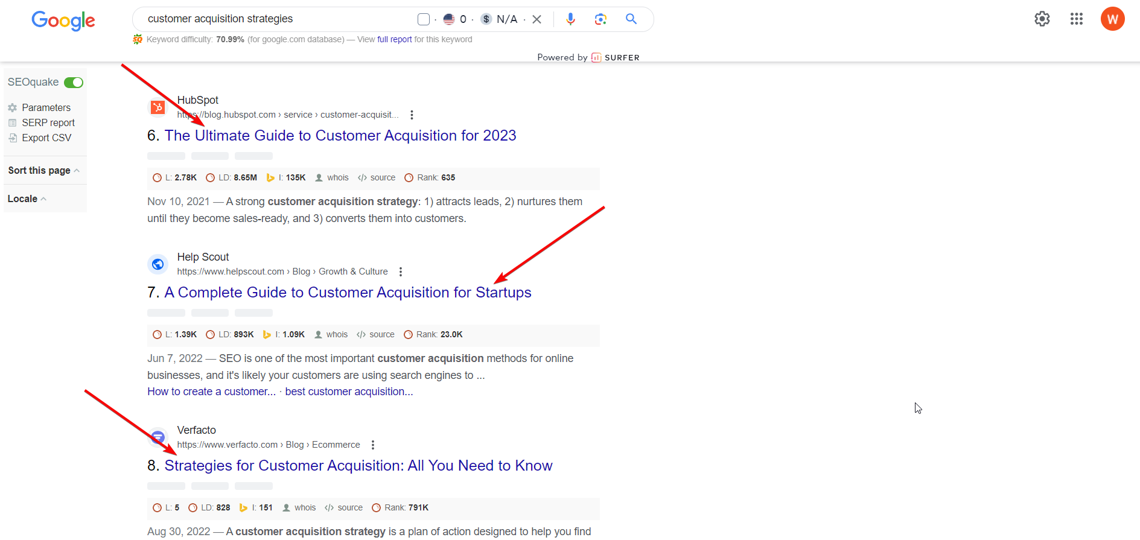
Task: Click HubSpot Rank: 635 value
Action: point(430,177)
